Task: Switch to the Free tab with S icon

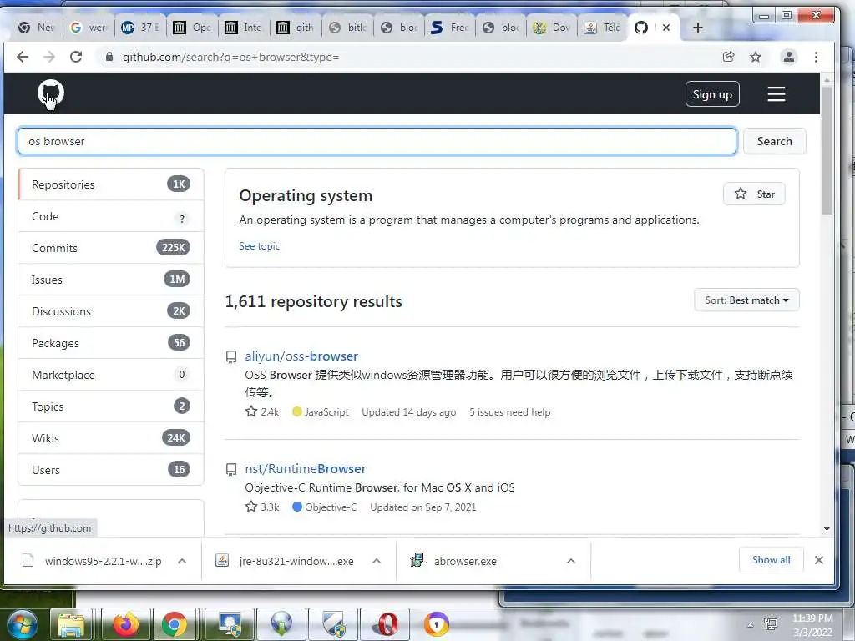Action: 450,28
